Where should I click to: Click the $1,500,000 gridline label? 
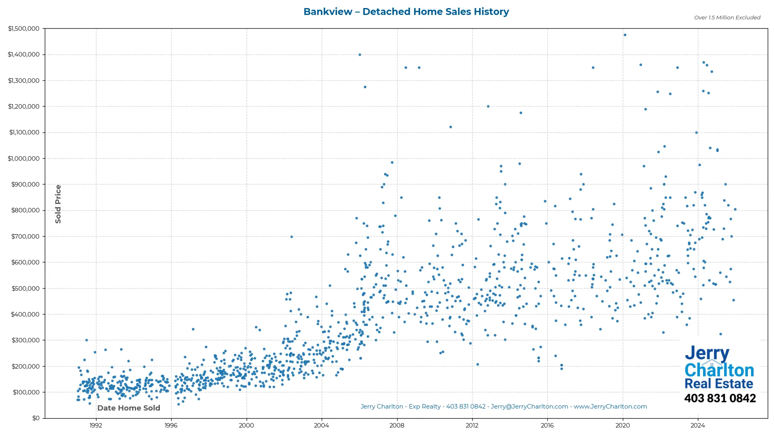(24, 28)
